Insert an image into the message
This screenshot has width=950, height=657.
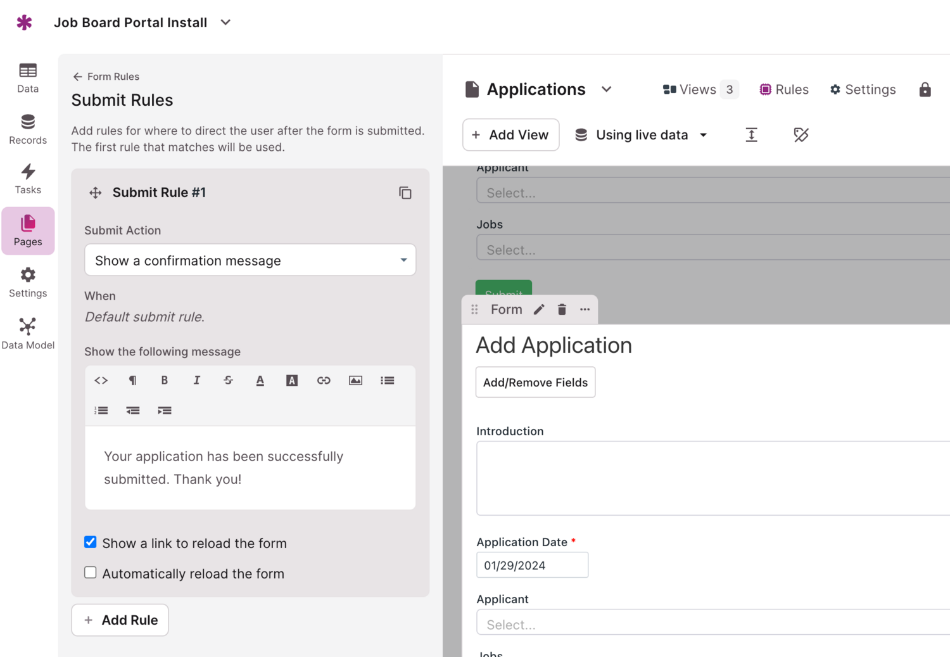(x=355, y=380)
